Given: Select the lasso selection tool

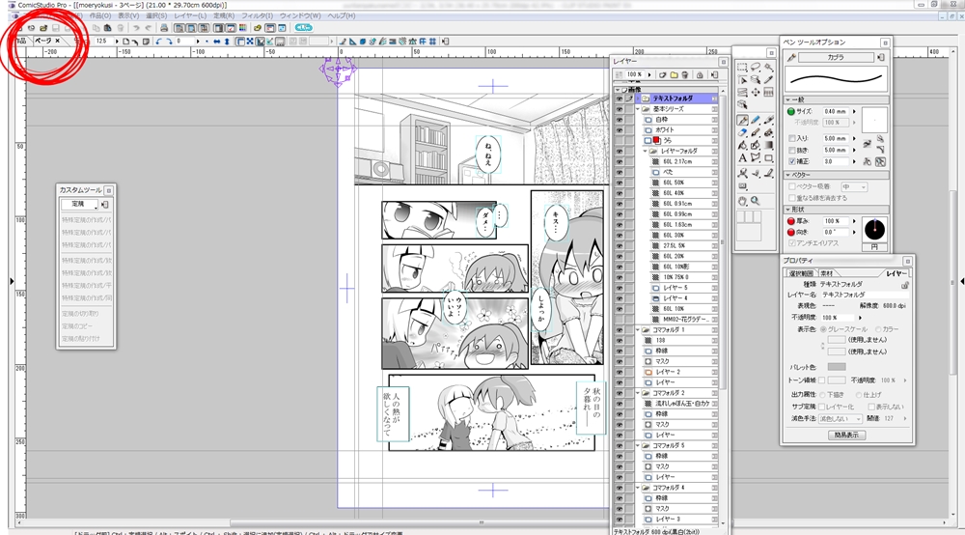Looking at the screenshot, I should click(x=756, y=67).
